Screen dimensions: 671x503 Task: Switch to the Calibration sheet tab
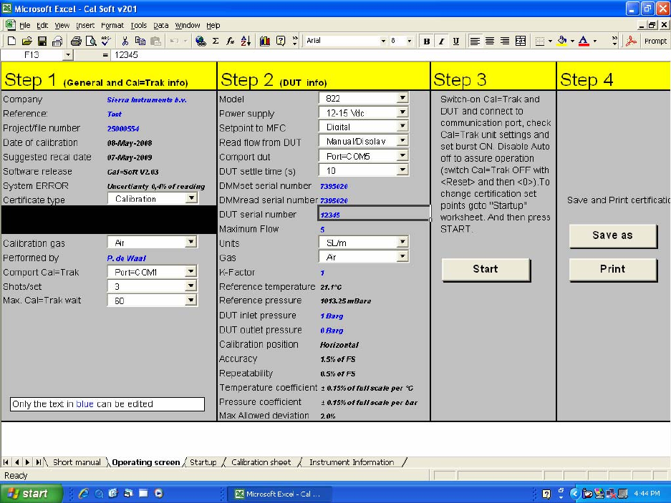(261, 462)
